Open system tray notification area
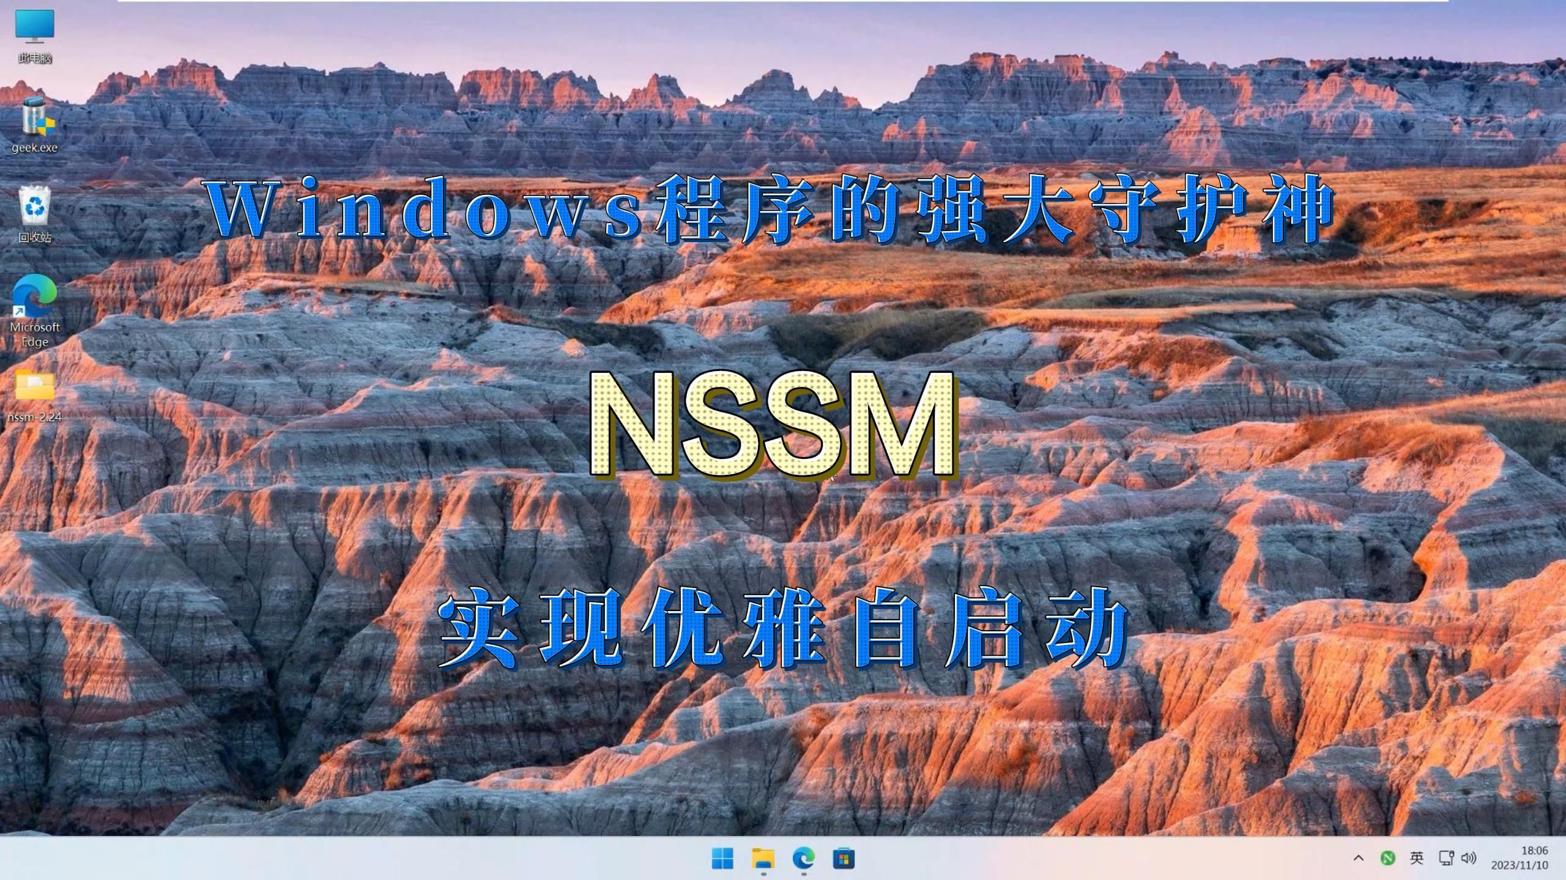 coord(1357,857)
